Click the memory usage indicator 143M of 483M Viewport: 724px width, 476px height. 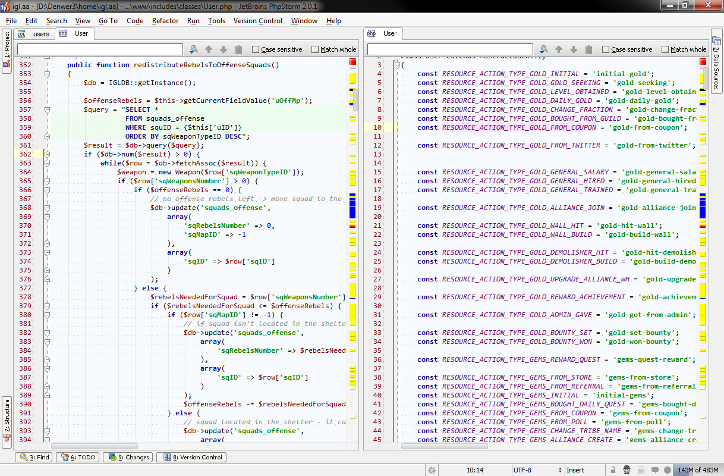(698, 470)
